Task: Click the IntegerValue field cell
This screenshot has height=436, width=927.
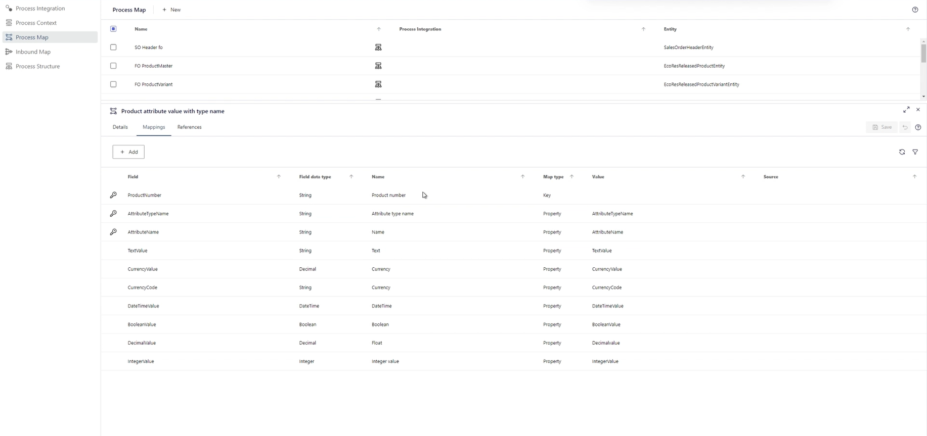Action: click(x=141, y=361)
